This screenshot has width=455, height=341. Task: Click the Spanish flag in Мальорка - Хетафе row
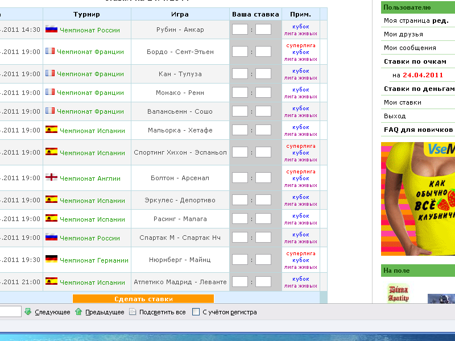pos(51,130)
